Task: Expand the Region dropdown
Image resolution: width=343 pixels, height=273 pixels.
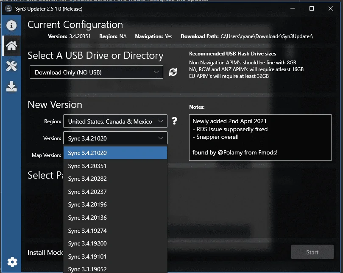Action: (x=115, y=121)
